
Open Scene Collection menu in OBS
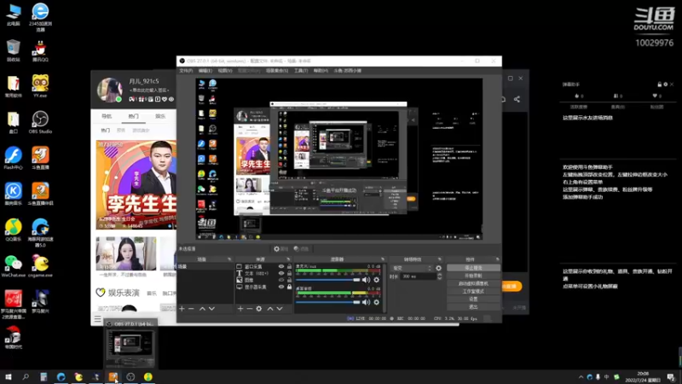click(x=277, y=71)
